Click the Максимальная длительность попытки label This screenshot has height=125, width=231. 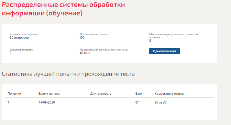coord(103,50)
